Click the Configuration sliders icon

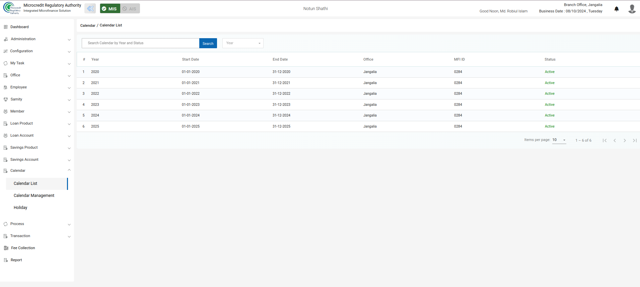(6, 51)
